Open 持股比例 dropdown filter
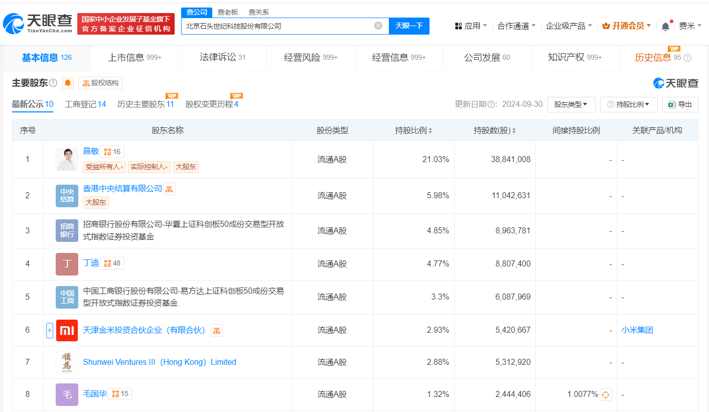This screenshot has width=709, height=412. [628, 104]
